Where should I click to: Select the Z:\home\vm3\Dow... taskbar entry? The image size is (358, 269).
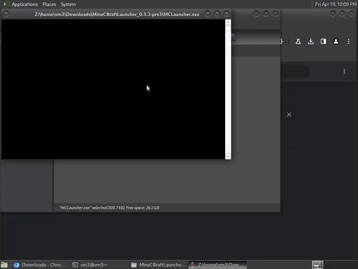pyautogui.click(x=217, y=265)
